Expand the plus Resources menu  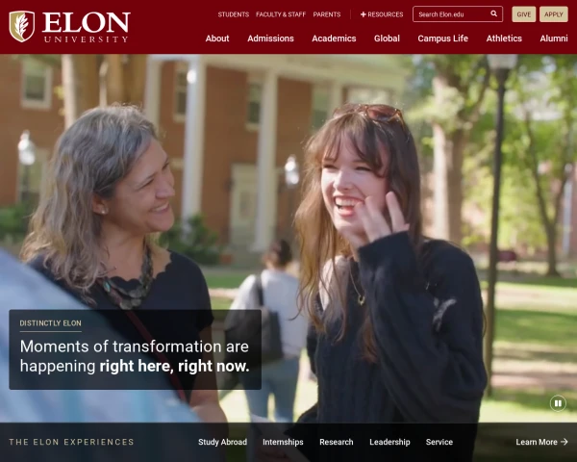click(382, 14)
